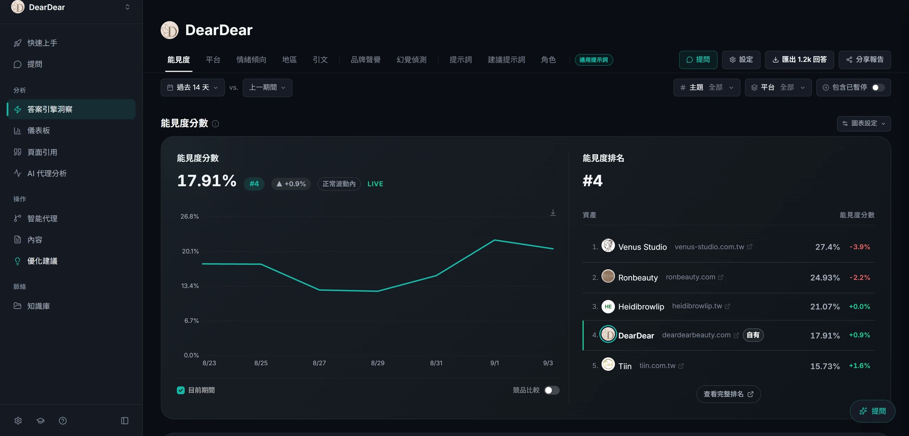909x436 pixels.
Task: Open 優化建議 recommendations
Action: 71,261
